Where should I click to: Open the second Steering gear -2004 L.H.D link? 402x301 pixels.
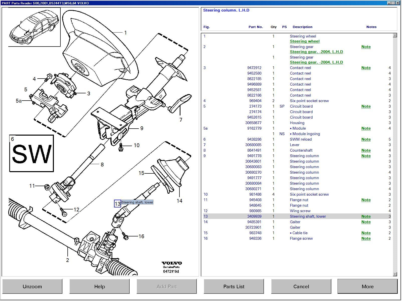[x=317, y=62]
